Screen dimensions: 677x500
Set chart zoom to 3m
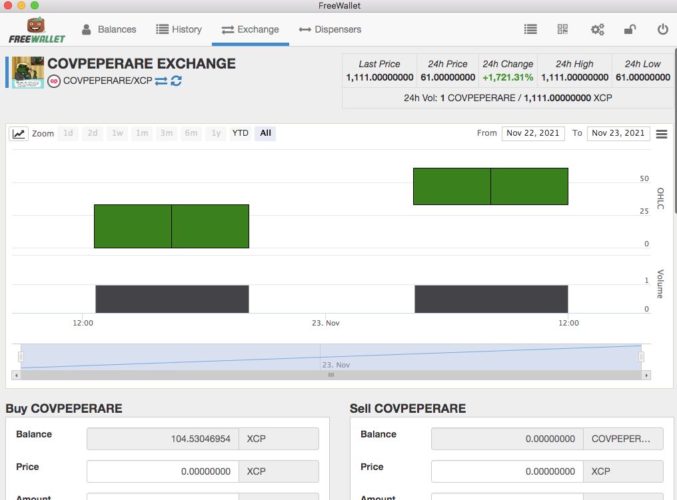point(167,133)
